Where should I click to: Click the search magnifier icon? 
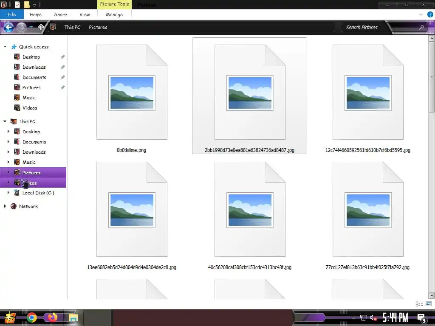pos(422,27)
